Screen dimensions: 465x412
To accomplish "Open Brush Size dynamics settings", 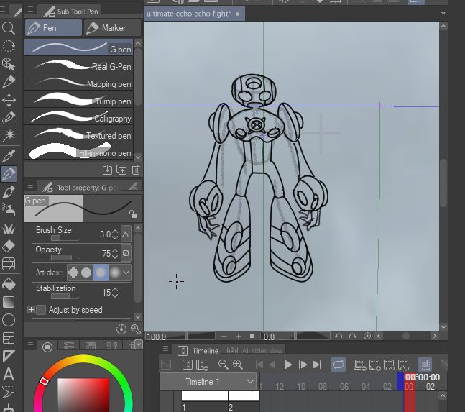I will click(x=126, y=234).
